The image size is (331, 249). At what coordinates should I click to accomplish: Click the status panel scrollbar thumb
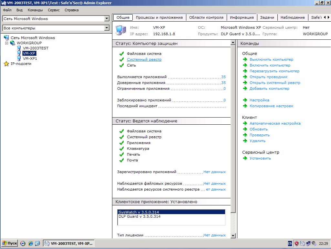(x=233, y=129)
